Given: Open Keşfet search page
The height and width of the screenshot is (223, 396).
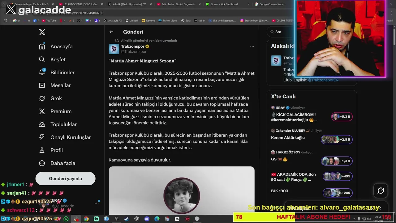Looking at the screenshot, I should (52, 59).
